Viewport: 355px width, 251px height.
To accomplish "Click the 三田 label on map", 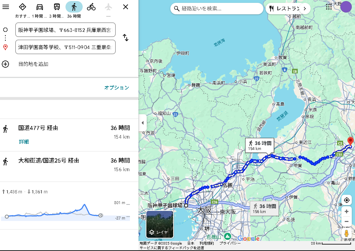I will [175, 179].
